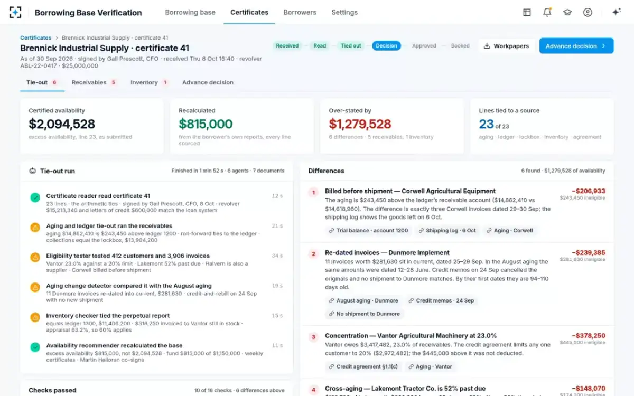Click difference number 2 badge

[x=313, y=254]
